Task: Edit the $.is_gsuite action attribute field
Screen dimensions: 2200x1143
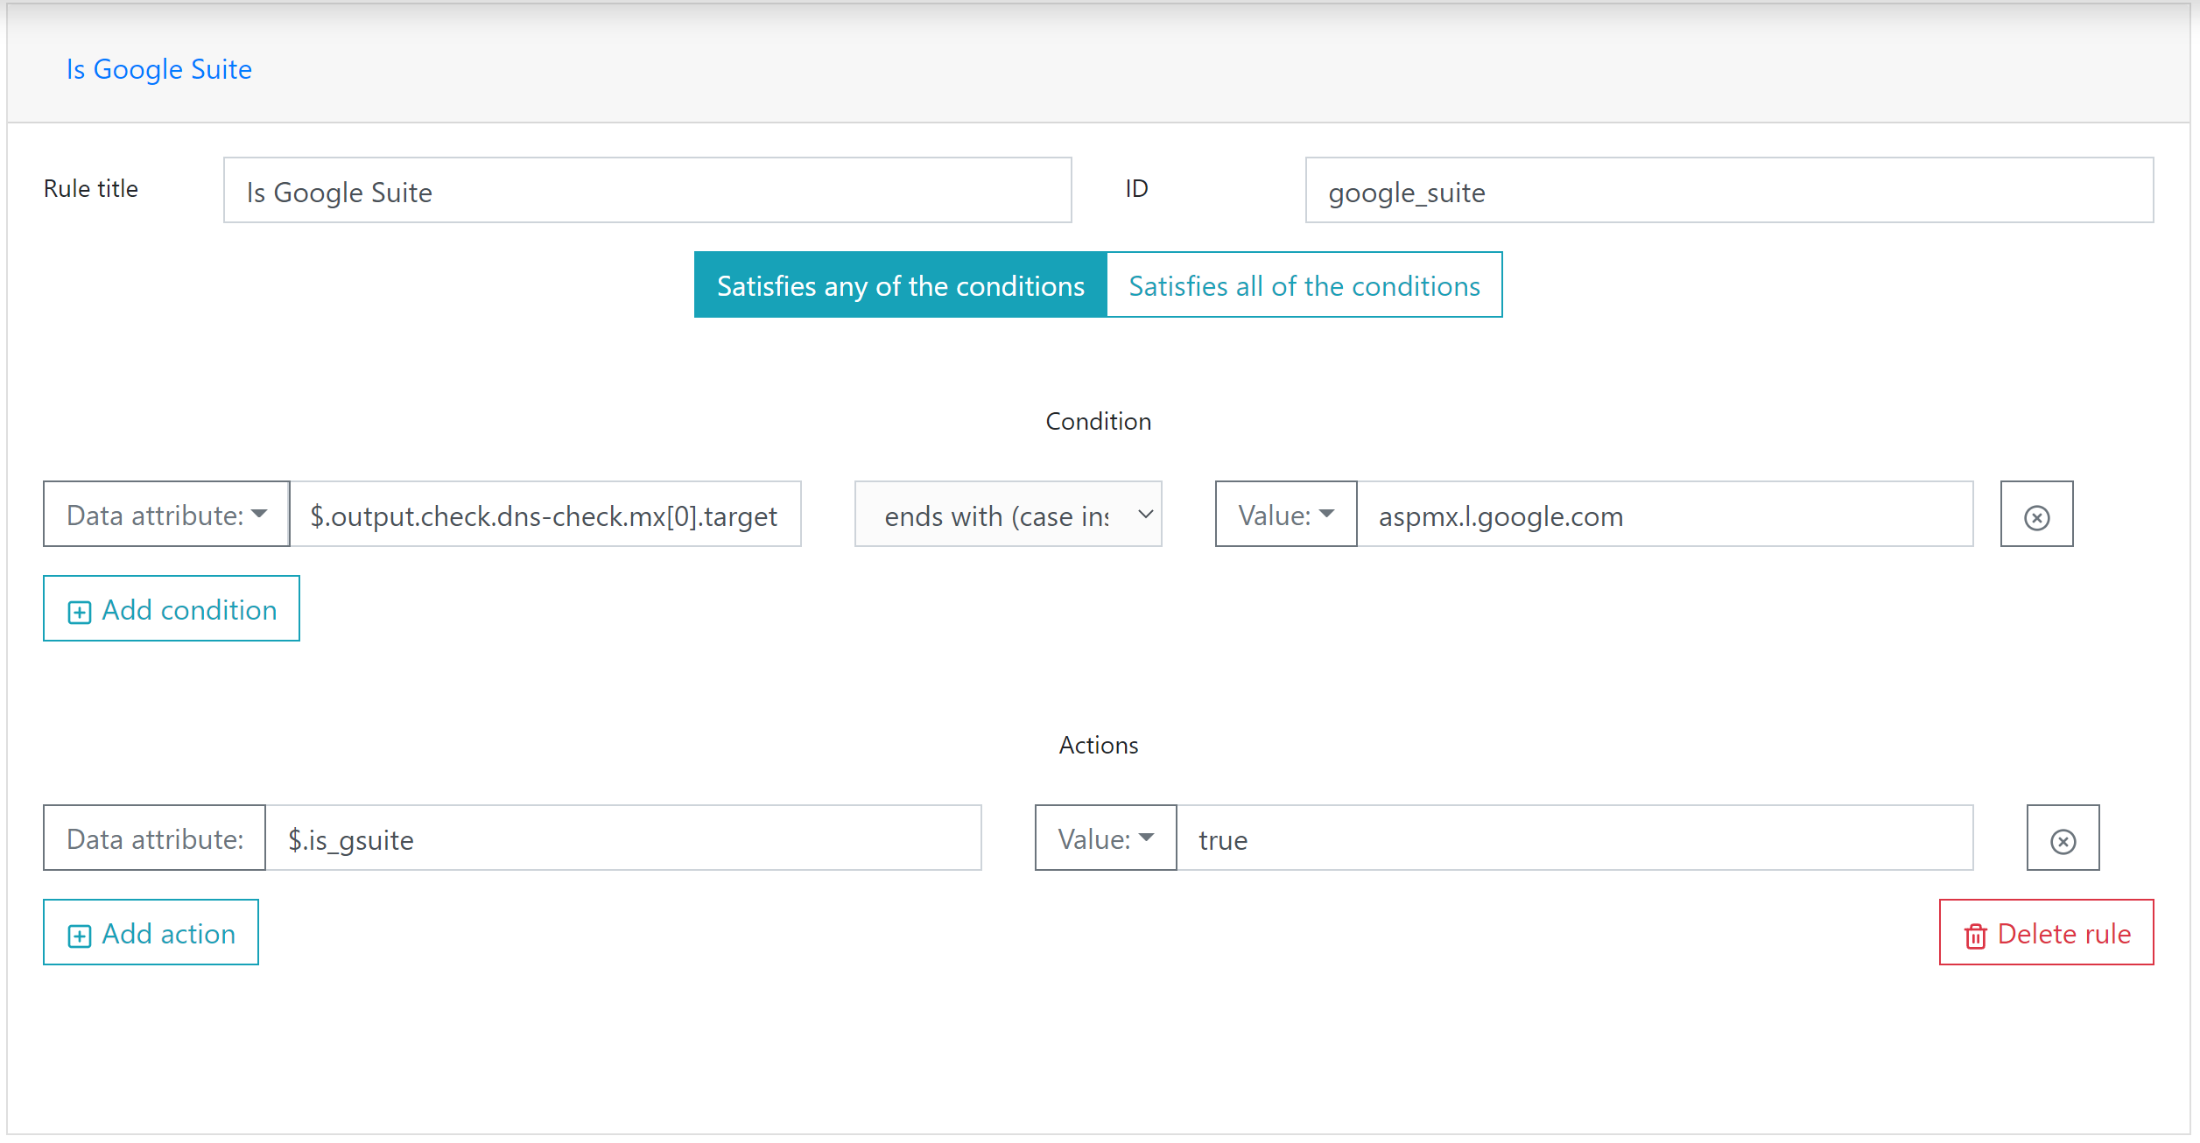Action: 623,838
